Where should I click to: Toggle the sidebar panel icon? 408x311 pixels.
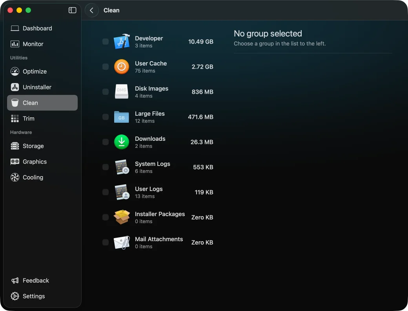click(x=72, y=10)
